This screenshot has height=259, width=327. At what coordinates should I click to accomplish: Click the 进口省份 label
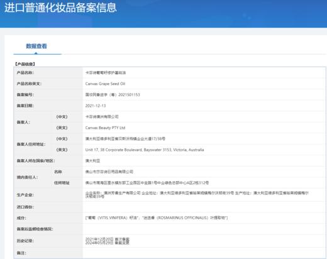pyautogui.click(x=25, y=207)
